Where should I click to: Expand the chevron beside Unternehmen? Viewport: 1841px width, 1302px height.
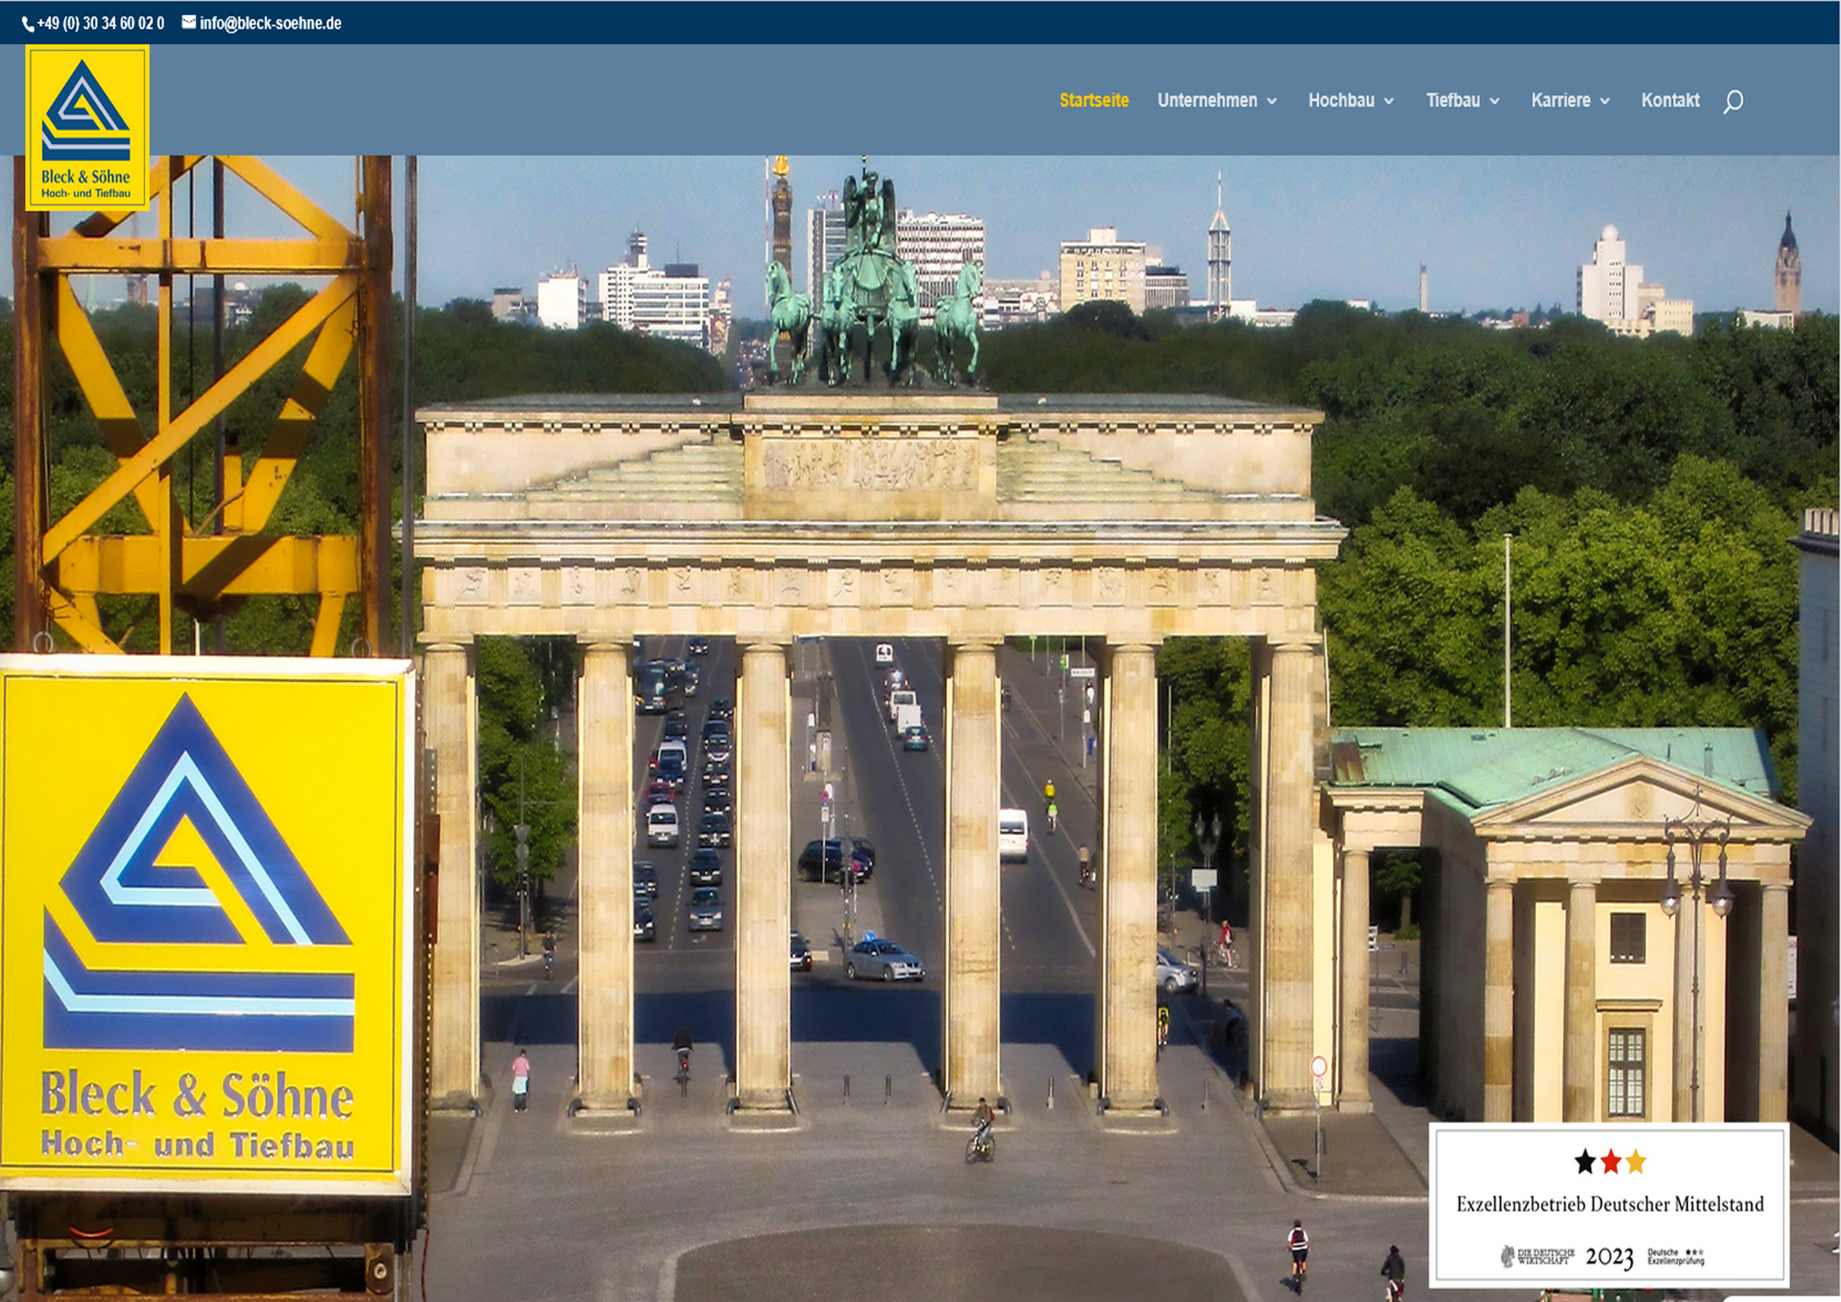tap(1271, 101)
